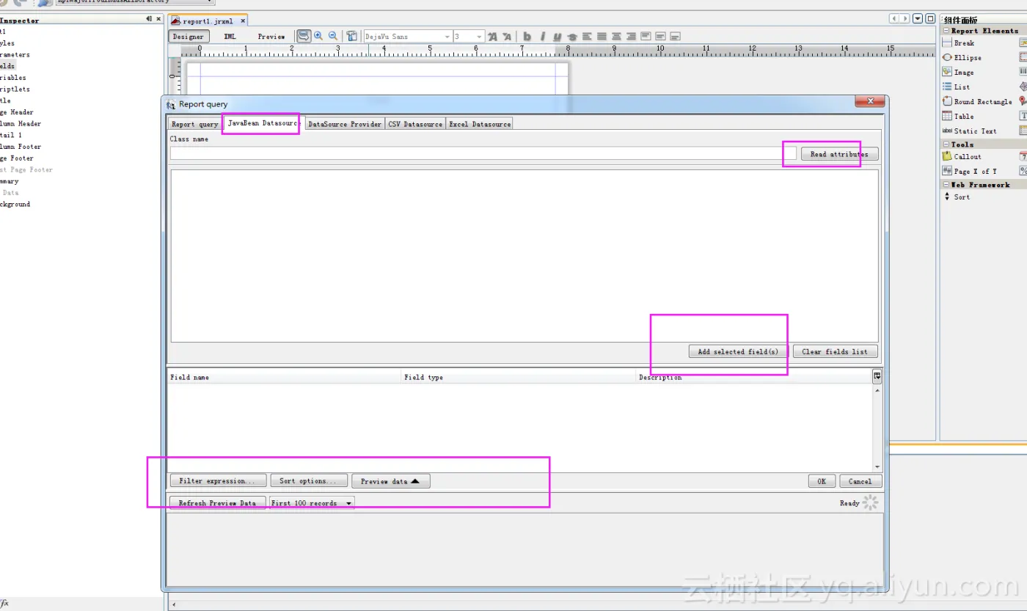Click the scroll editor tabs left arrow
Viewport: 1027px width, 611px height.
893,18
